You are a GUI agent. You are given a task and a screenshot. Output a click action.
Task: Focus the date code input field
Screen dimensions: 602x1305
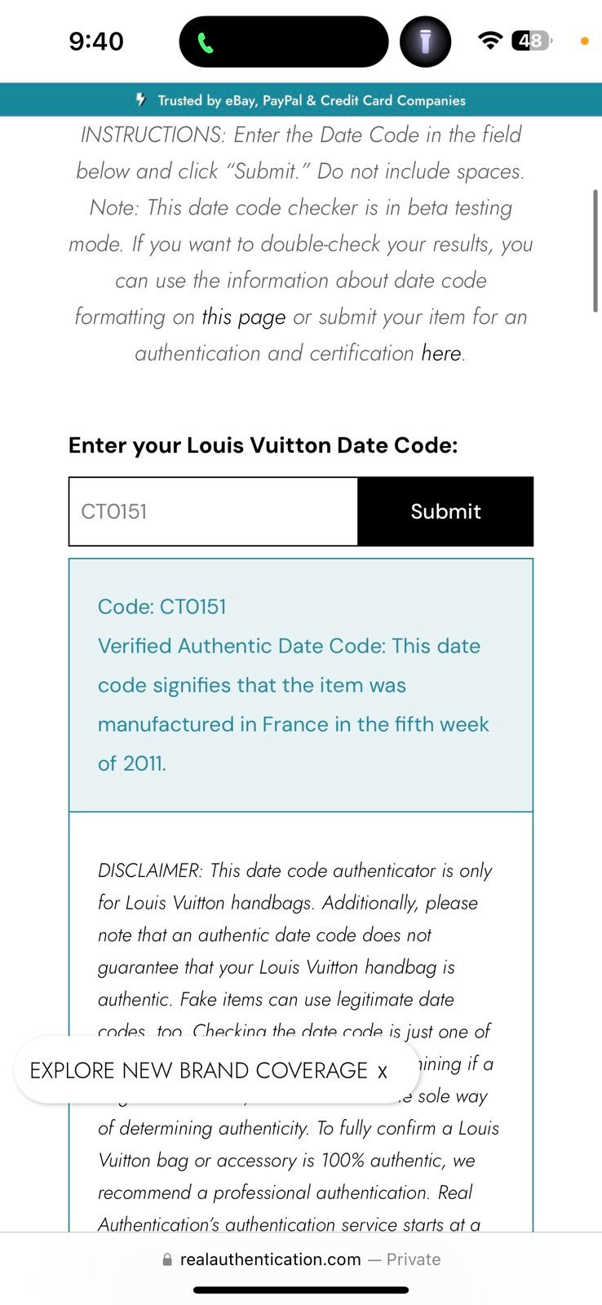214,511
